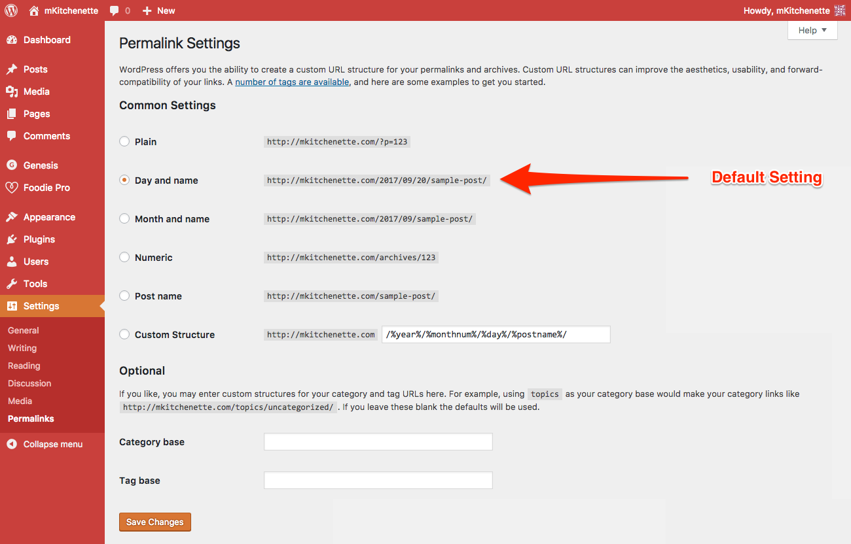Click the Foodie Pro heart icon
This screenshot has height=544, width=851.
(12, 188)
